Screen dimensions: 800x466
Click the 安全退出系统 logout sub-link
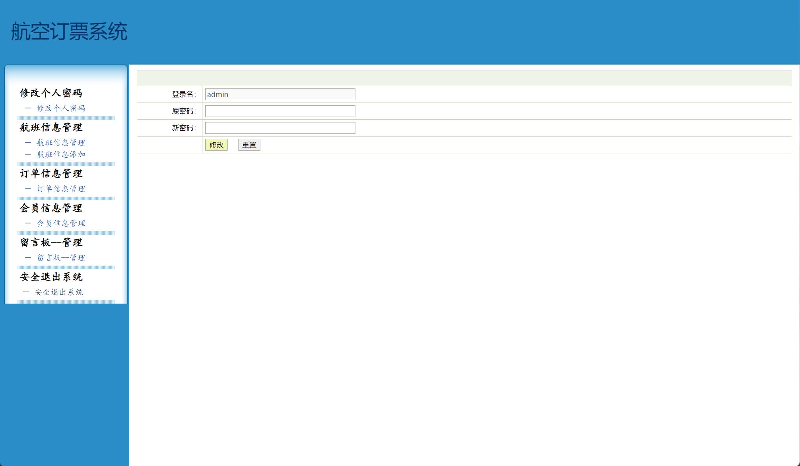click(59, 292)
